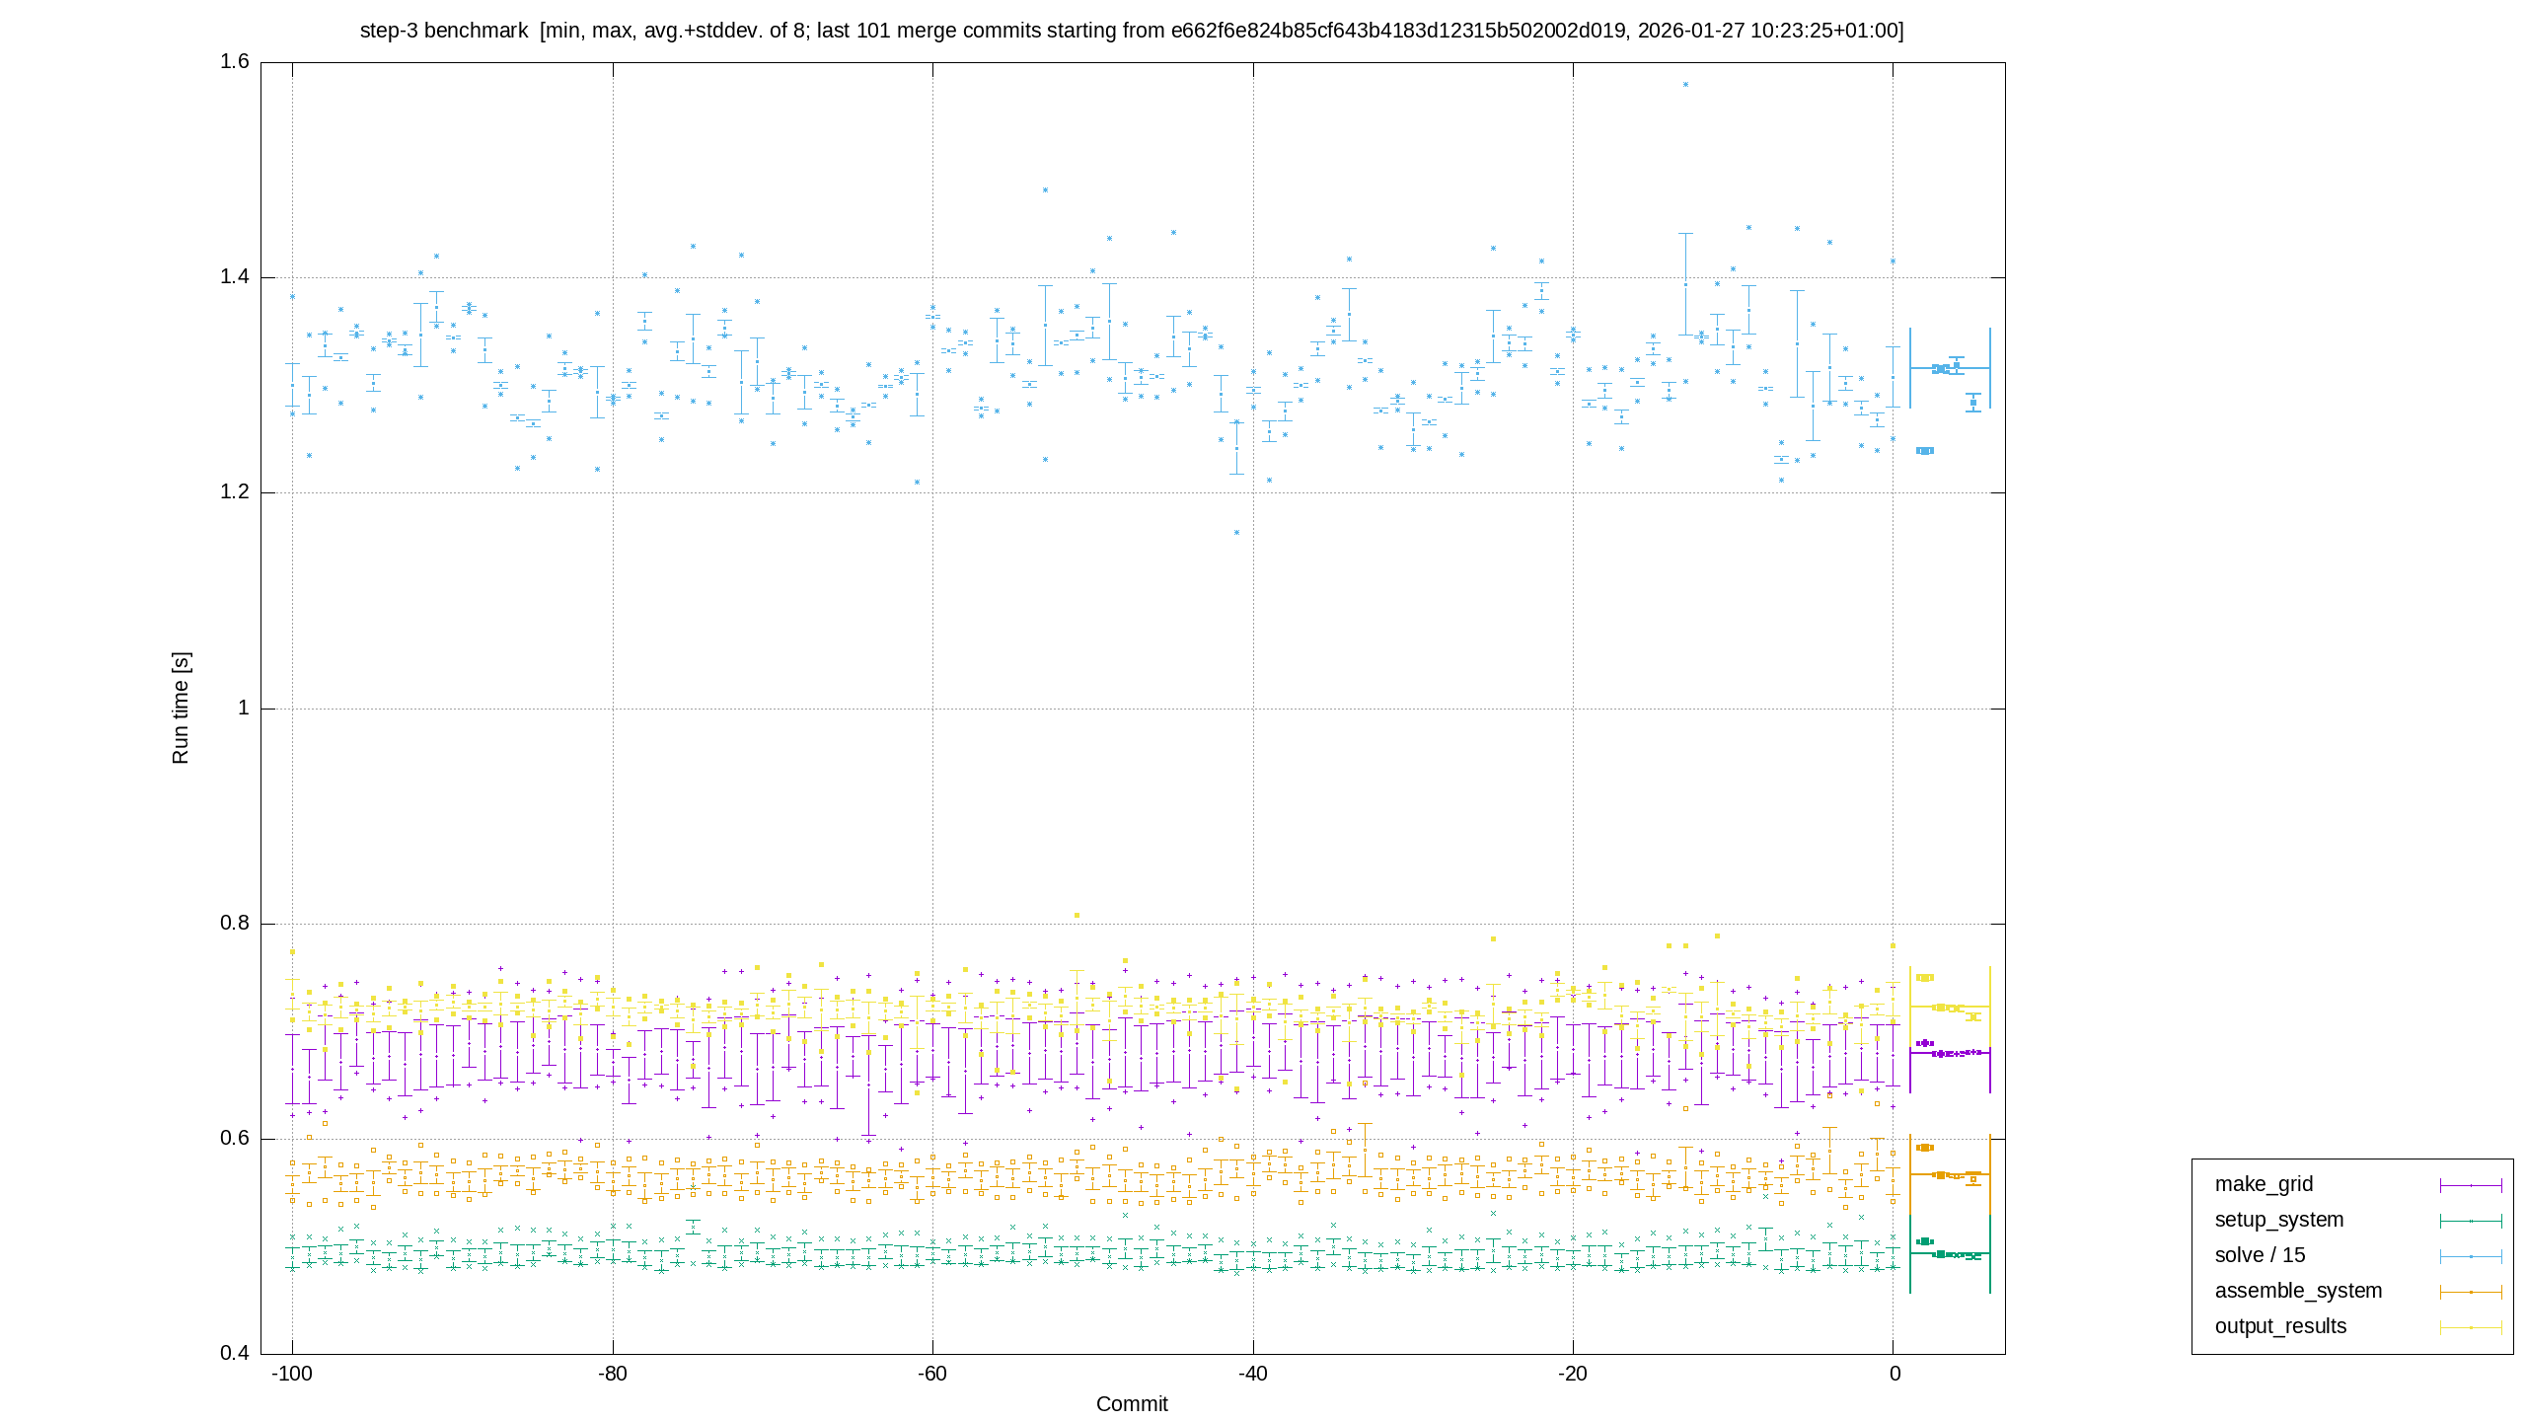Click the make_grid legend line sample
Screen dimensions: 2526x1421
coord(2471,1185)
